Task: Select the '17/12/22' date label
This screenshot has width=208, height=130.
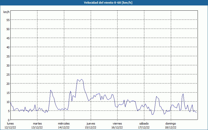Action: tap(144, 127)
